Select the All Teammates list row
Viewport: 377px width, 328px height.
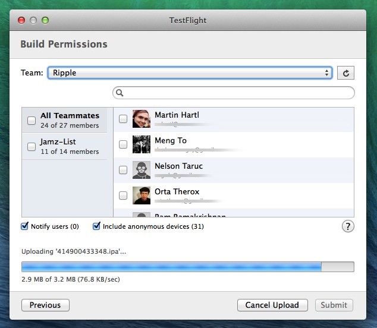click(x=64, y=121)
